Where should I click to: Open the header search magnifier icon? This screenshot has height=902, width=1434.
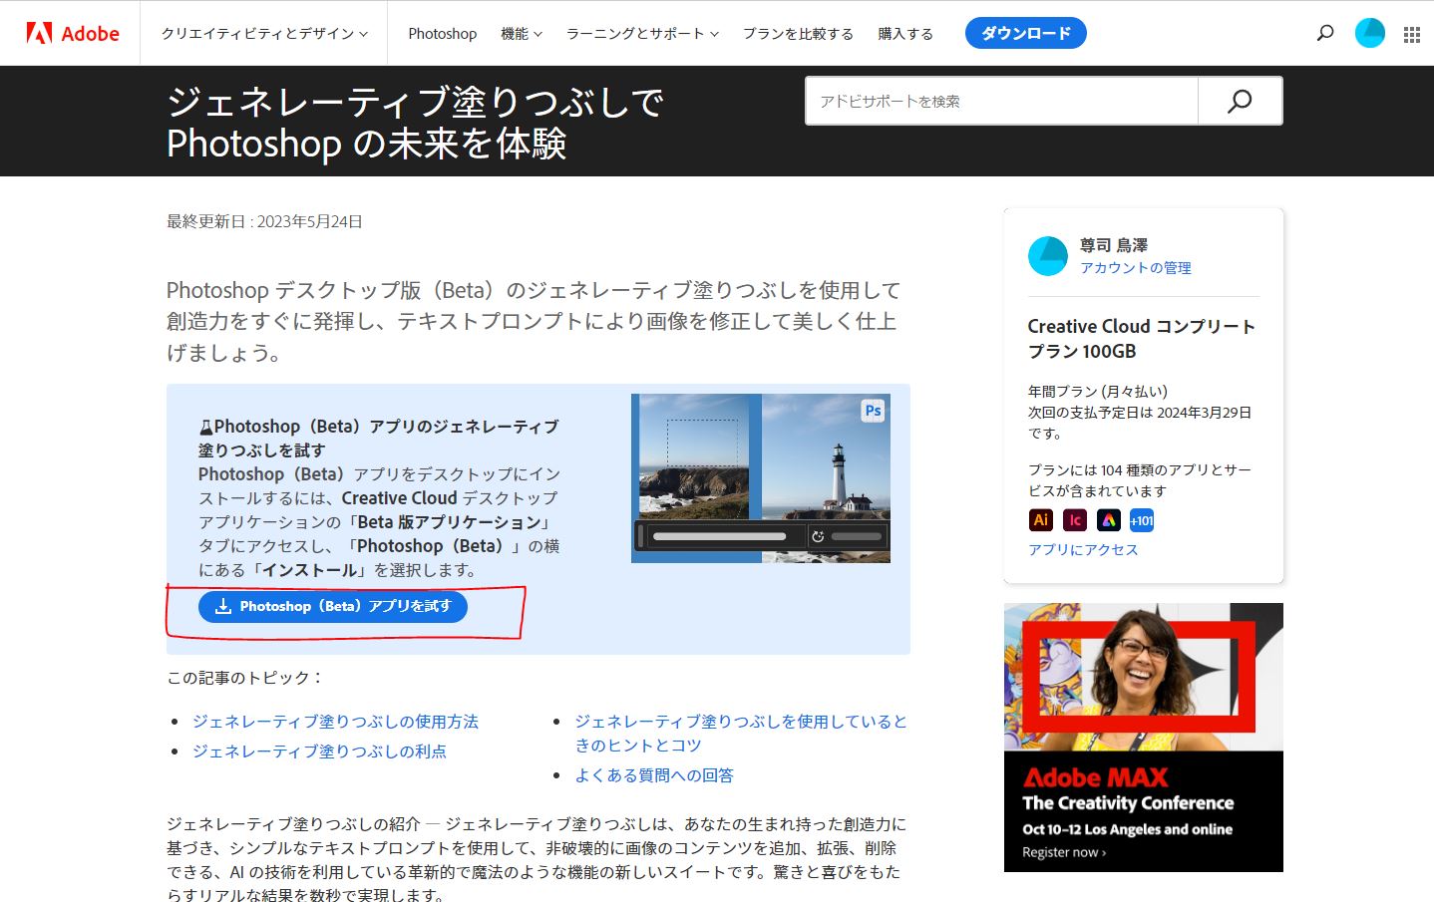(x=1325, y=33)
